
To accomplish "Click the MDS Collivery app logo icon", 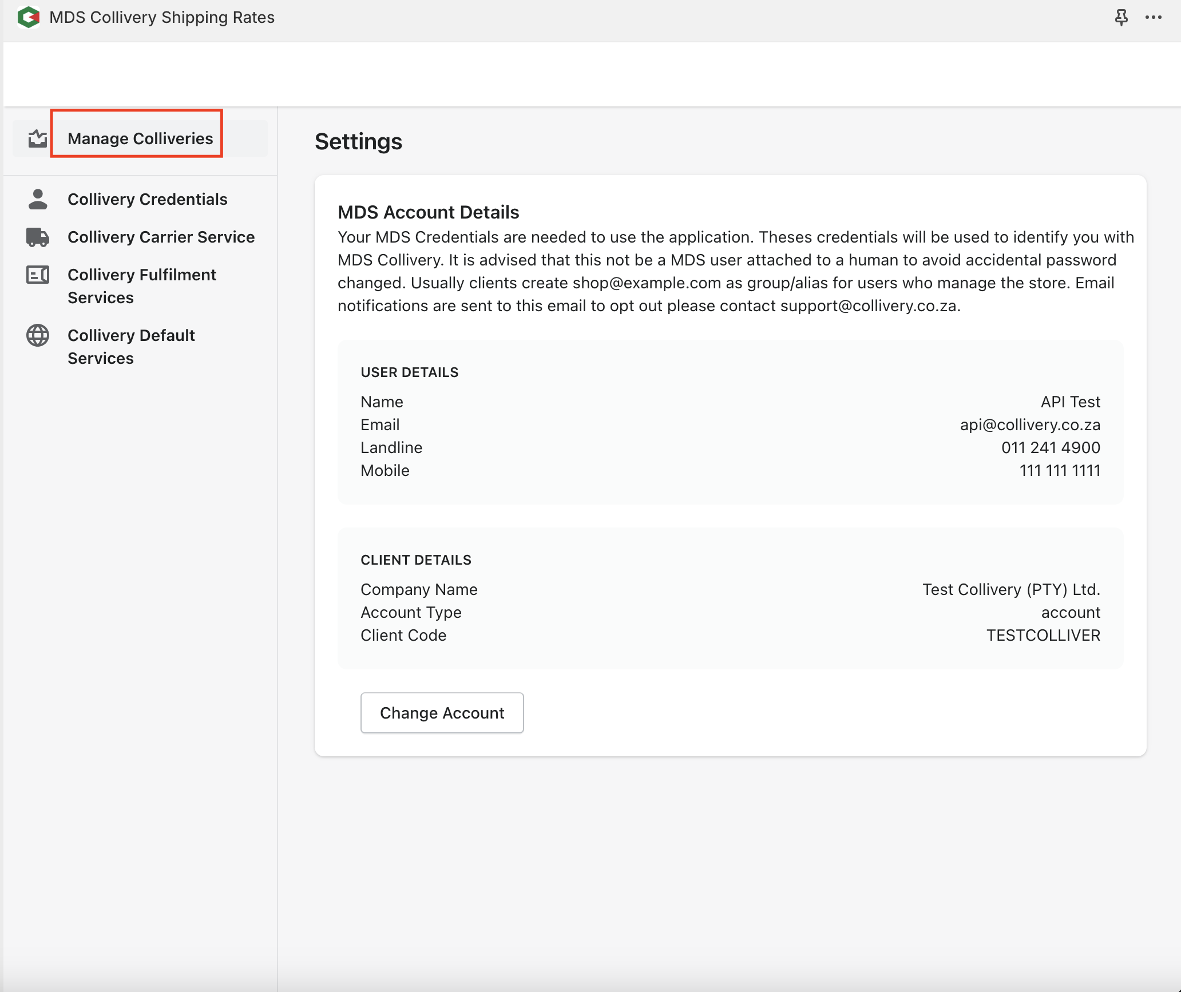I will [29, 17].
